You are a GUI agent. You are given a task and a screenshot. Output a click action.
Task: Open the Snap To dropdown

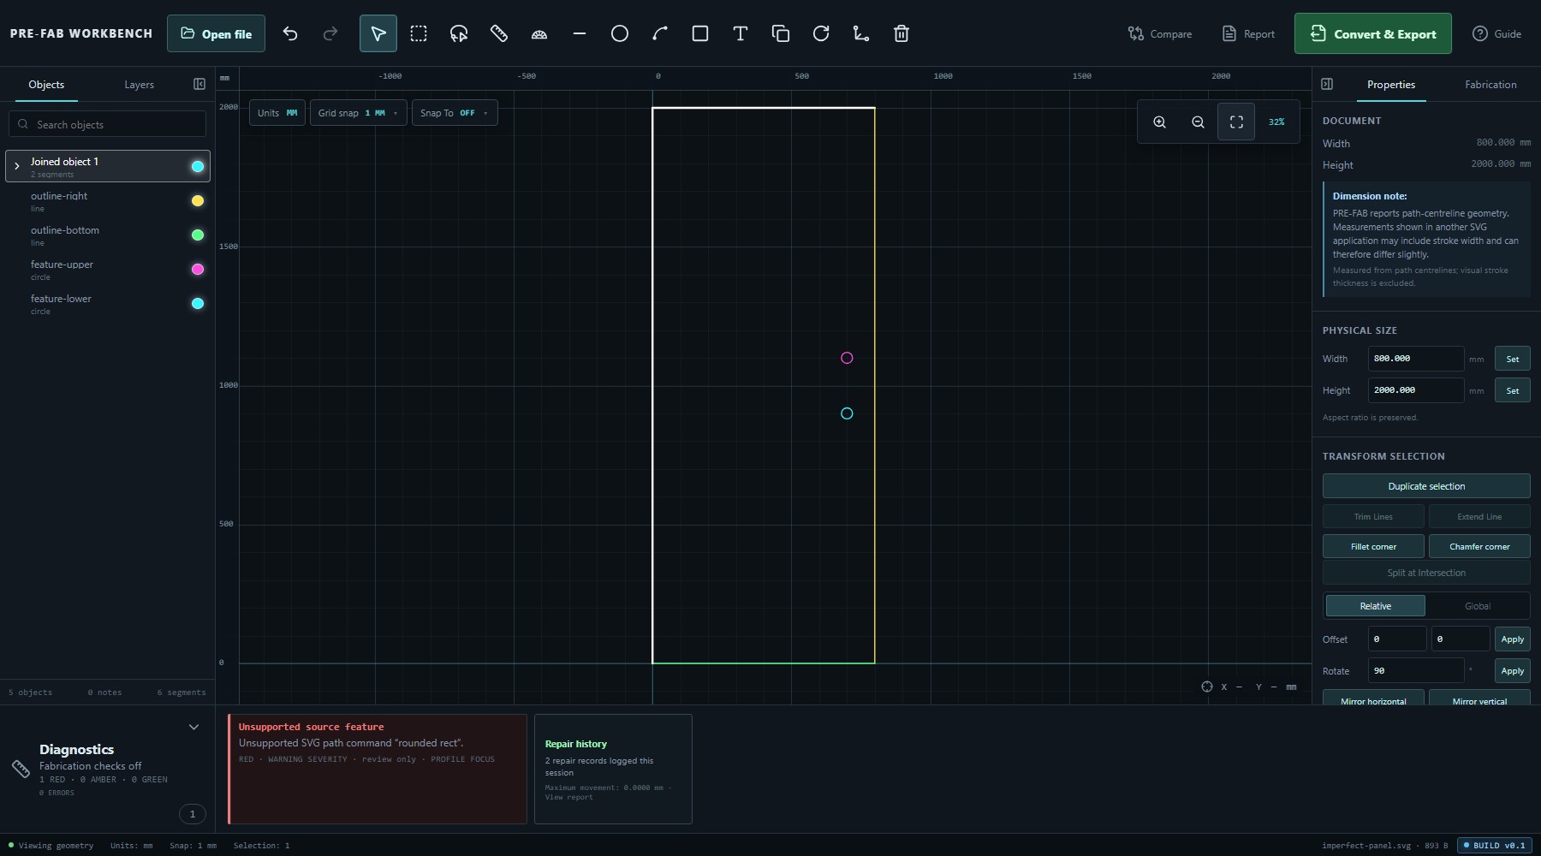coord(454,113)
